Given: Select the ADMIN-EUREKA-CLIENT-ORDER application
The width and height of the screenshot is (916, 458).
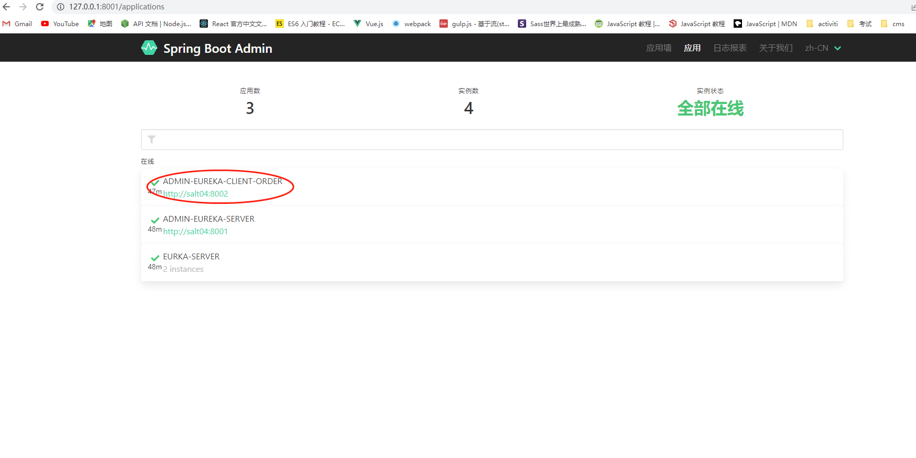Looking at the screenshot, I should click(223, 181).
